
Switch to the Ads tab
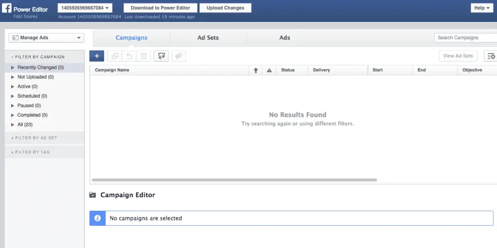[x=284, y=38]
